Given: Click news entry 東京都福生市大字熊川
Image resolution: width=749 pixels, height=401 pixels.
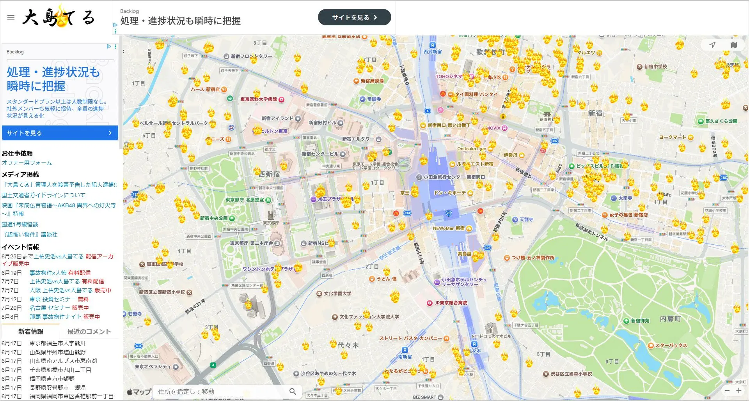Looking at the screenshot, I should click(x=57, y=343).
